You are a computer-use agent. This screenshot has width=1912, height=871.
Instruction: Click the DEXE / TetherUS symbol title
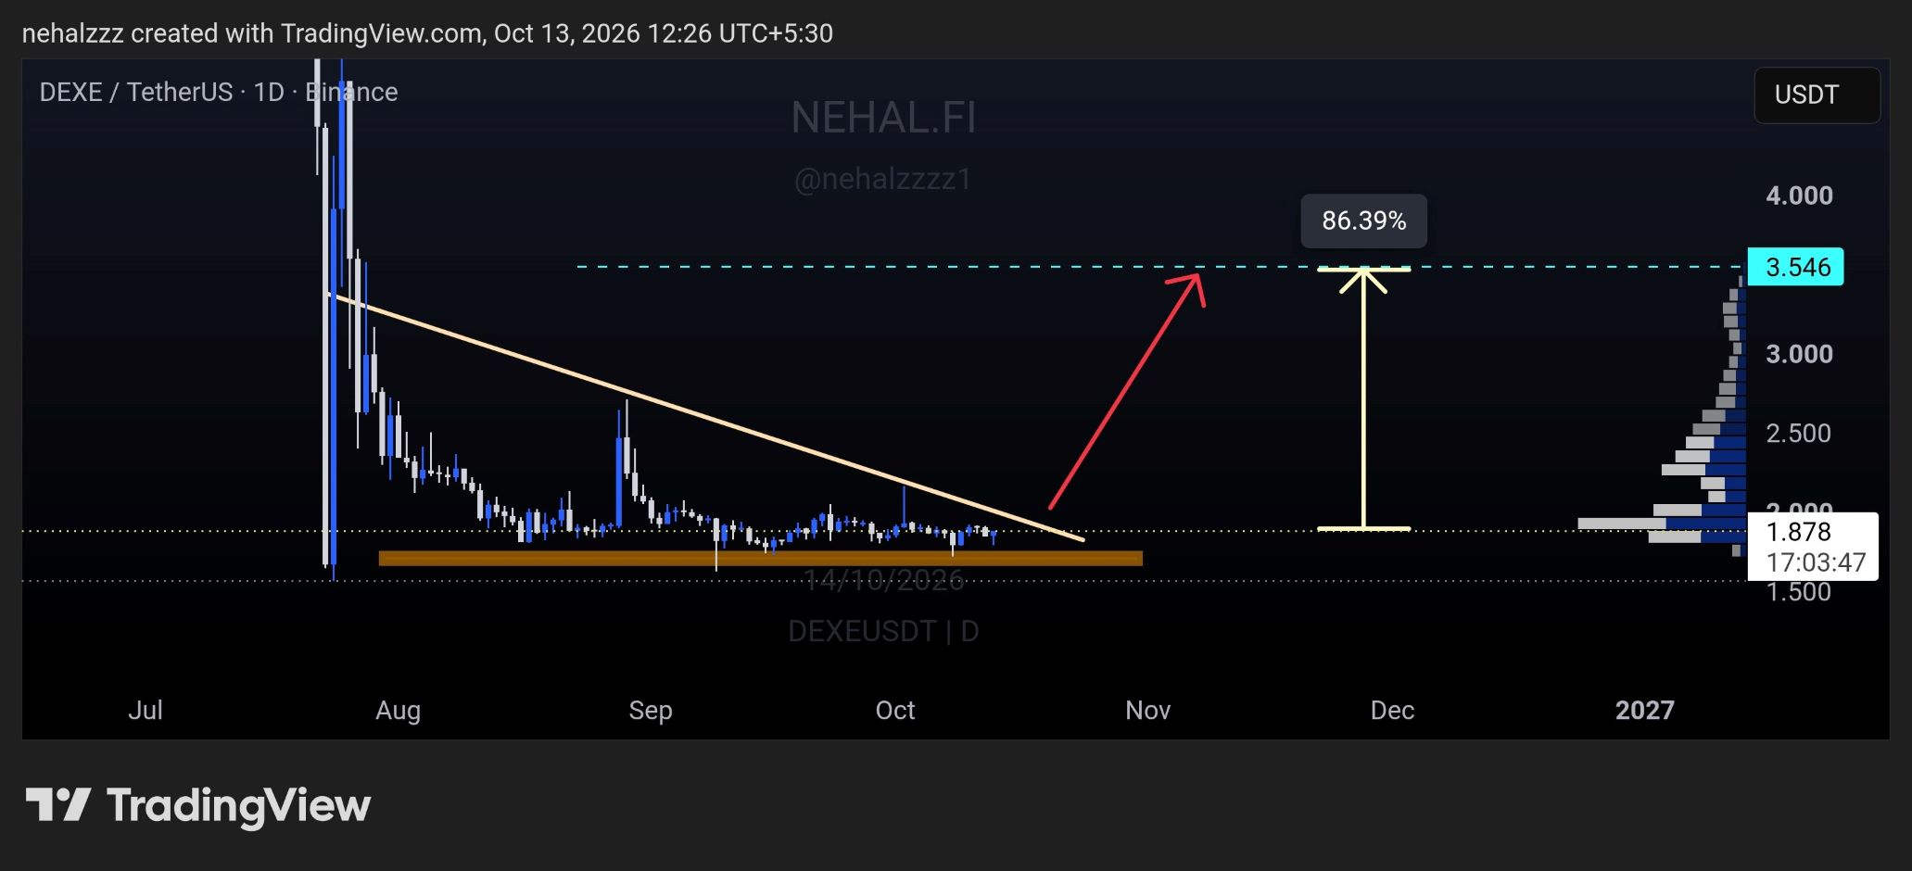point(219,92)
